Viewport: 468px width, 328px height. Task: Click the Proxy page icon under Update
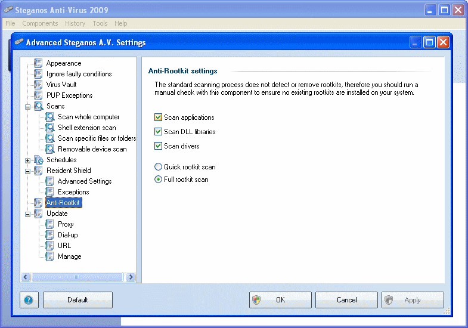[x=50, y=224]
